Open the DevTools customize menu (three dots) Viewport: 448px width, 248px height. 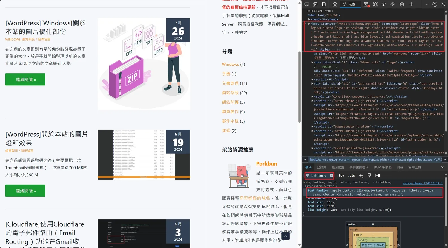tap(426, 4)
